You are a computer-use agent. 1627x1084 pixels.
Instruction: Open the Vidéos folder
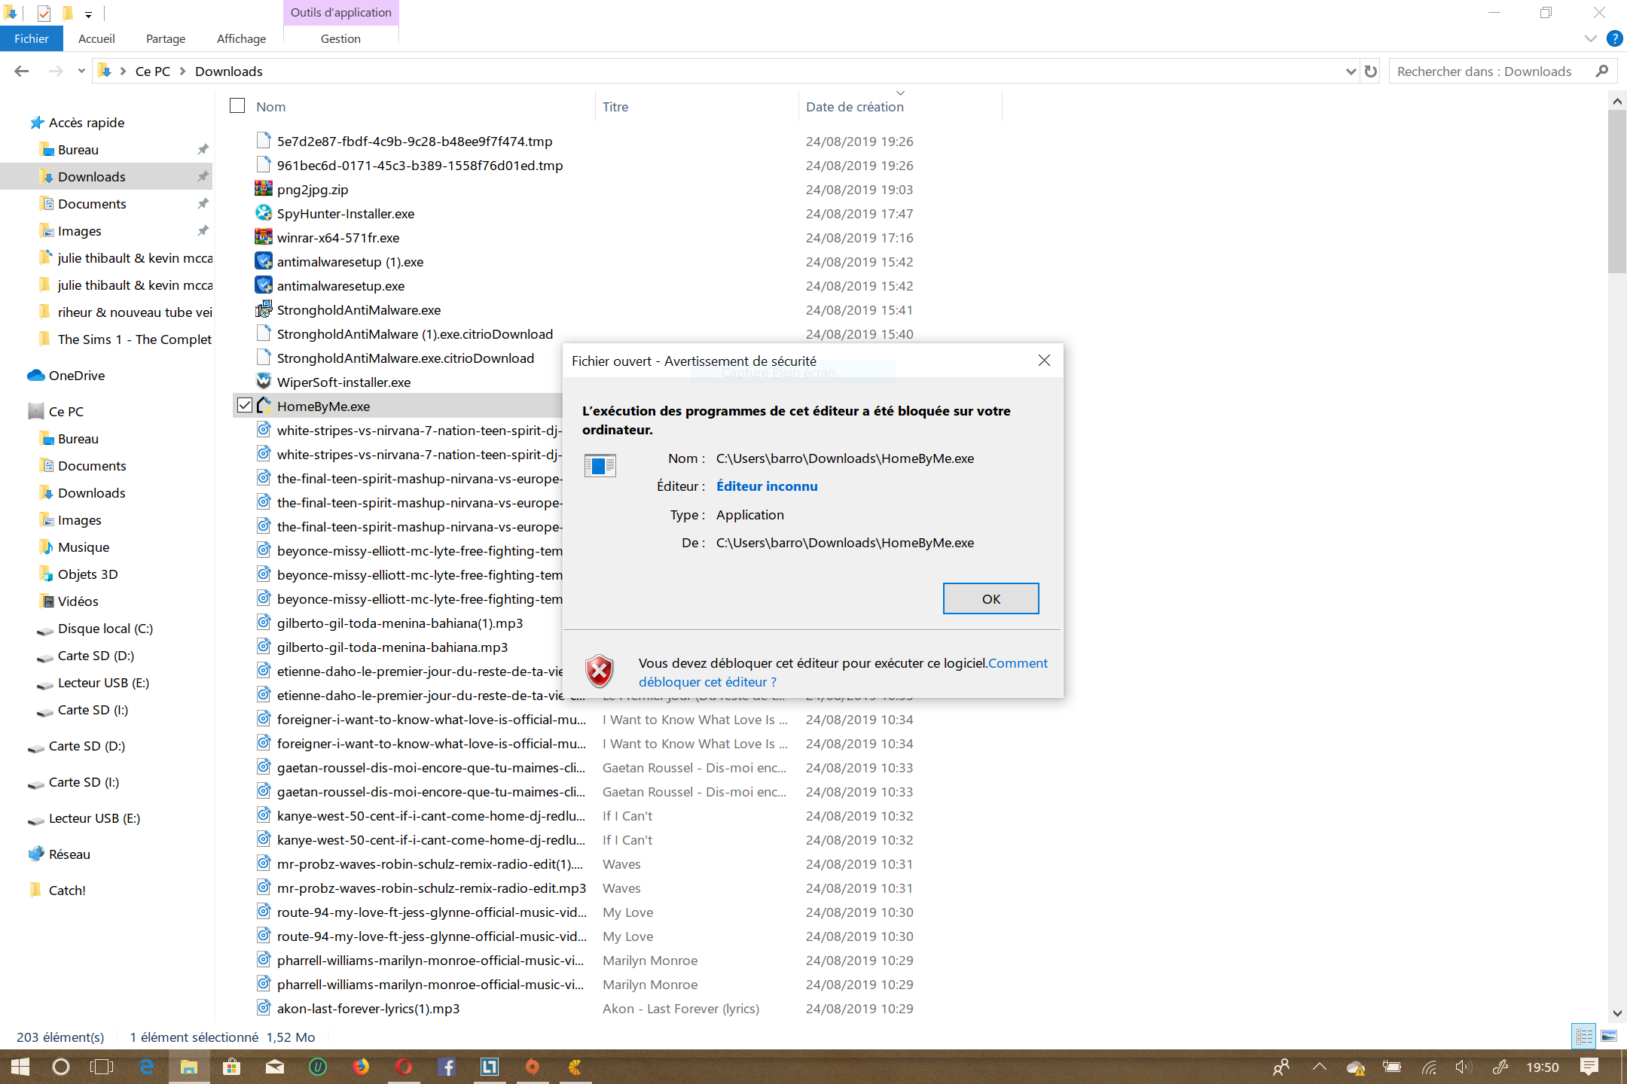[78, 601]
